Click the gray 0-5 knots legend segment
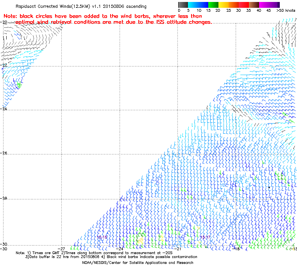This screenshot has width=297, height=269. [x=183, y=5]
